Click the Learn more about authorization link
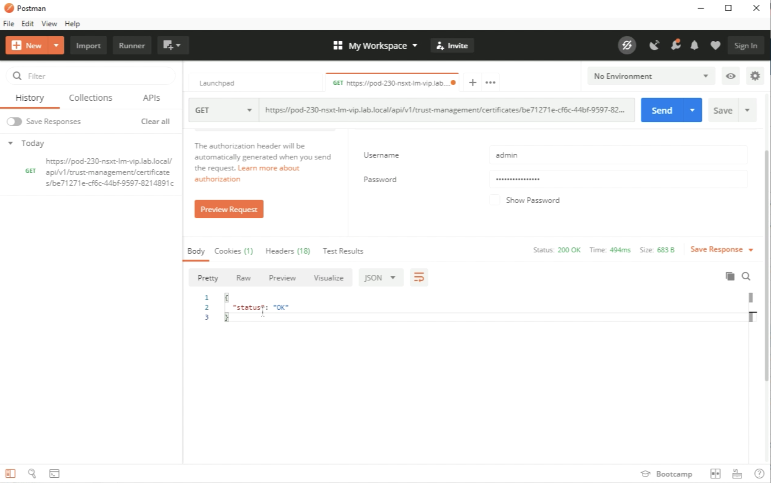The width and height of the screenshot is (771, 483). coord(268,168)
